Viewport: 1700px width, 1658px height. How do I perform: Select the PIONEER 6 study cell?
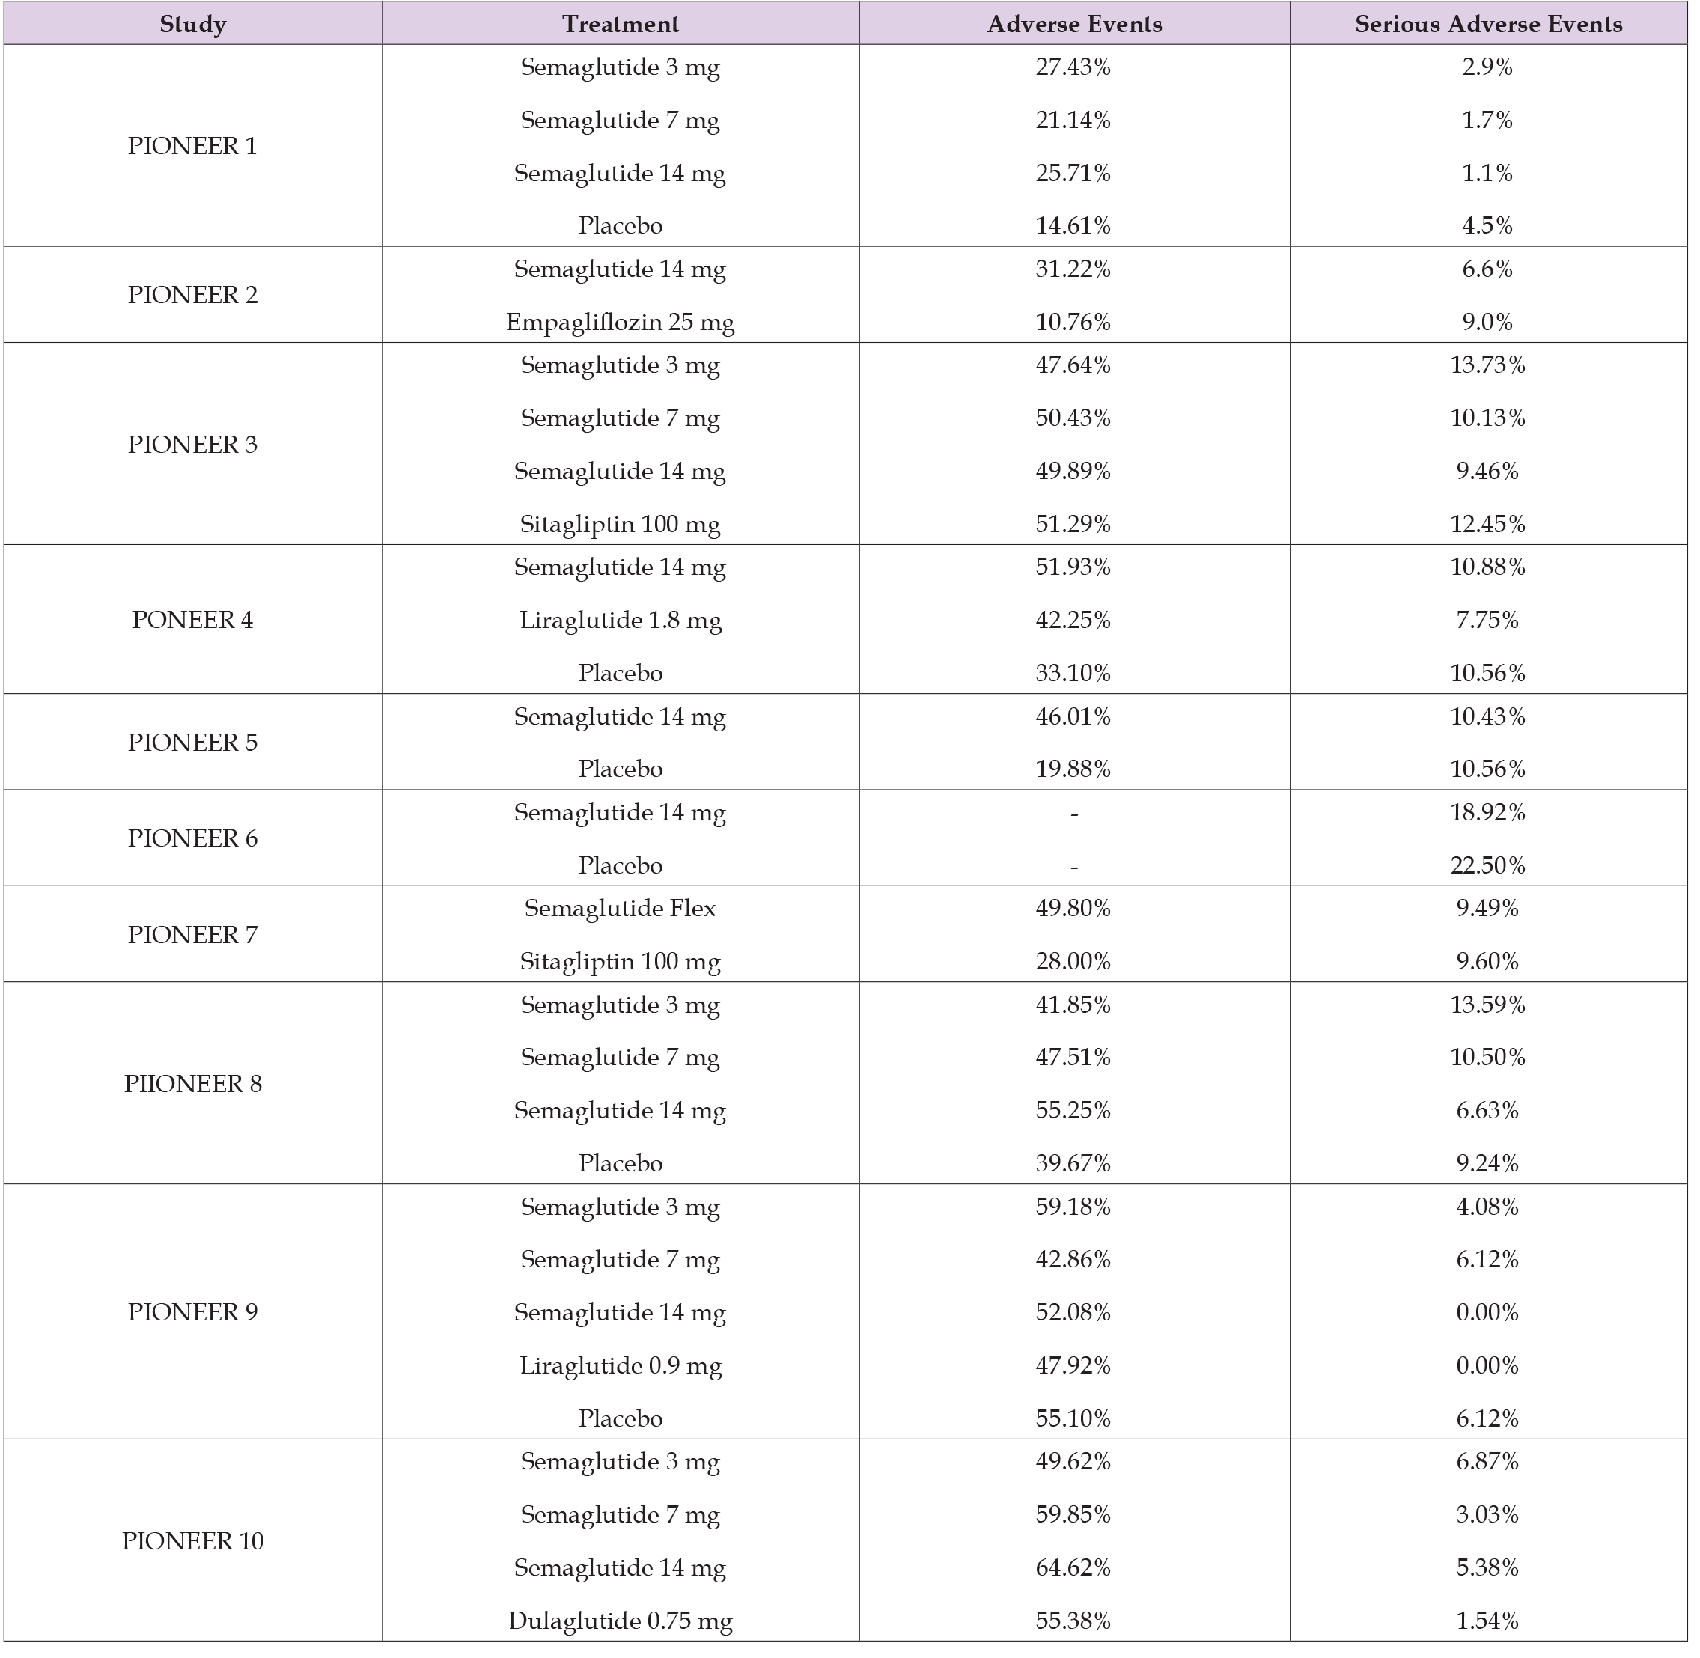click(x=192, y=838)
